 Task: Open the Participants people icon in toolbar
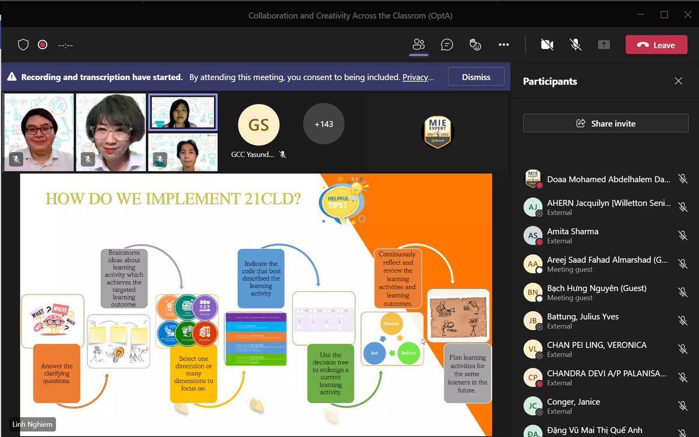[418, 45]
